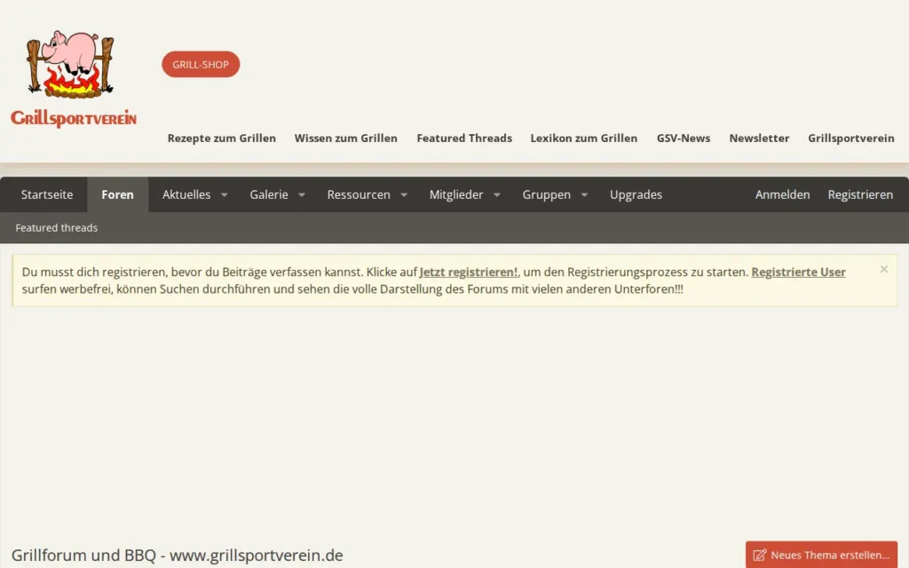909x568 pixels.
Task: Follow the 'Registrierte User' link
Action: coord(798,272)
